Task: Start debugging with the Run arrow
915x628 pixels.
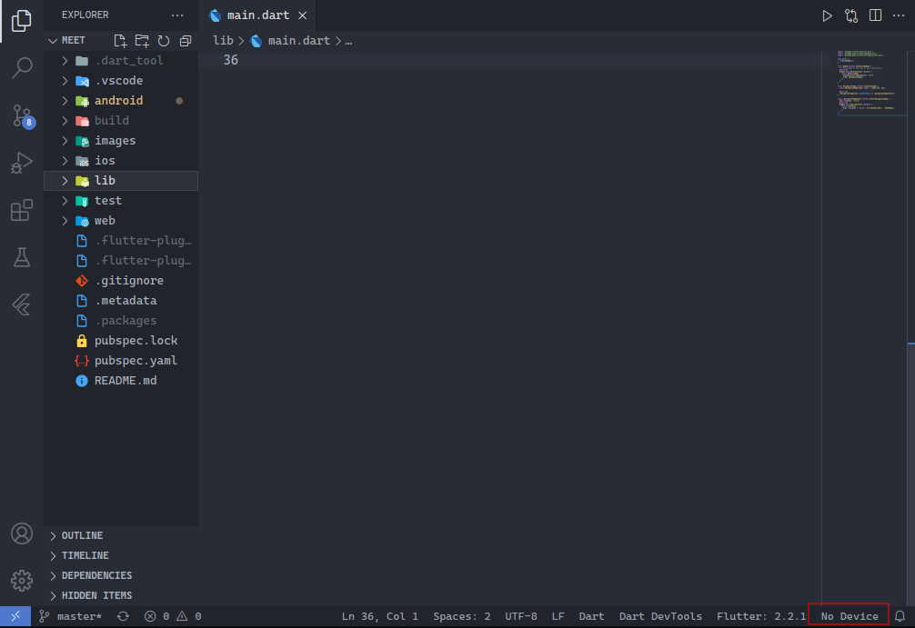Action: click(826, 15)
